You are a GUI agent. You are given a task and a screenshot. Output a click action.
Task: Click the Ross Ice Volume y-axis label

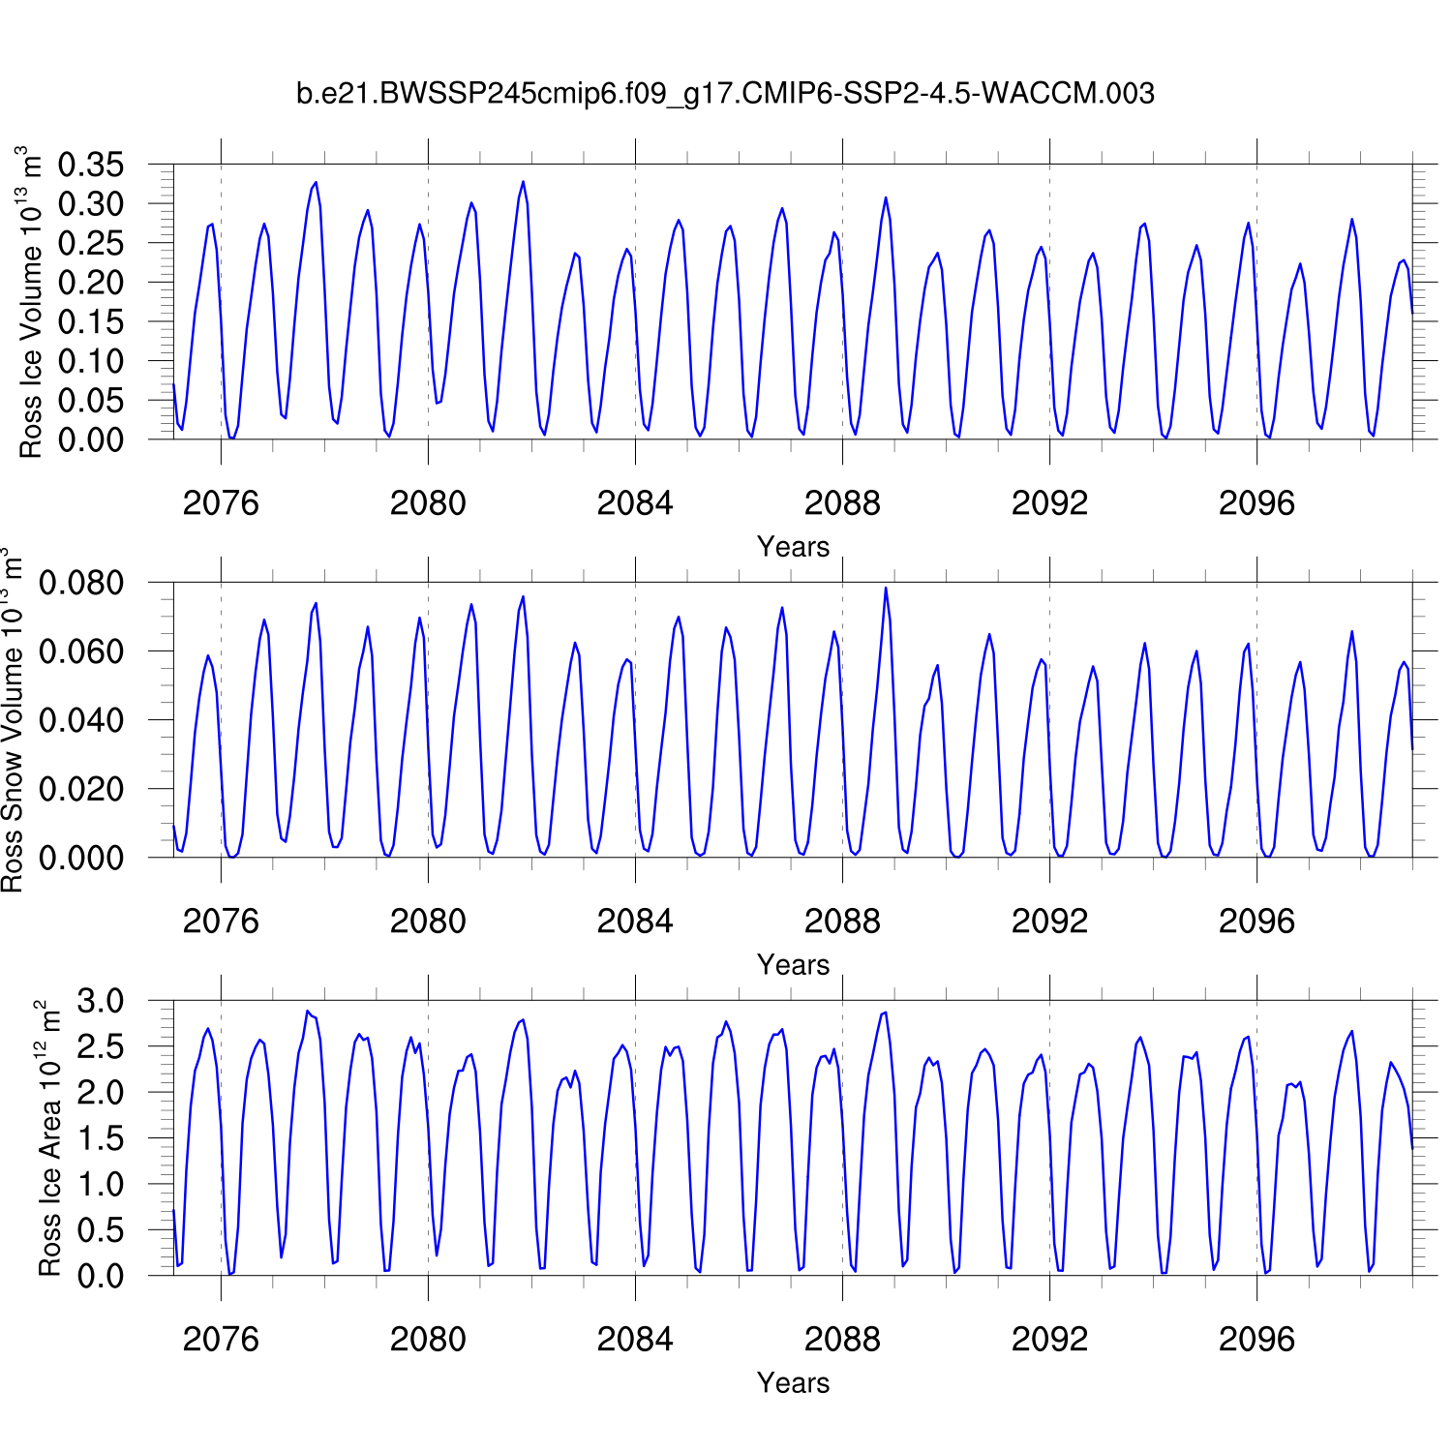(x=31, y=302)
